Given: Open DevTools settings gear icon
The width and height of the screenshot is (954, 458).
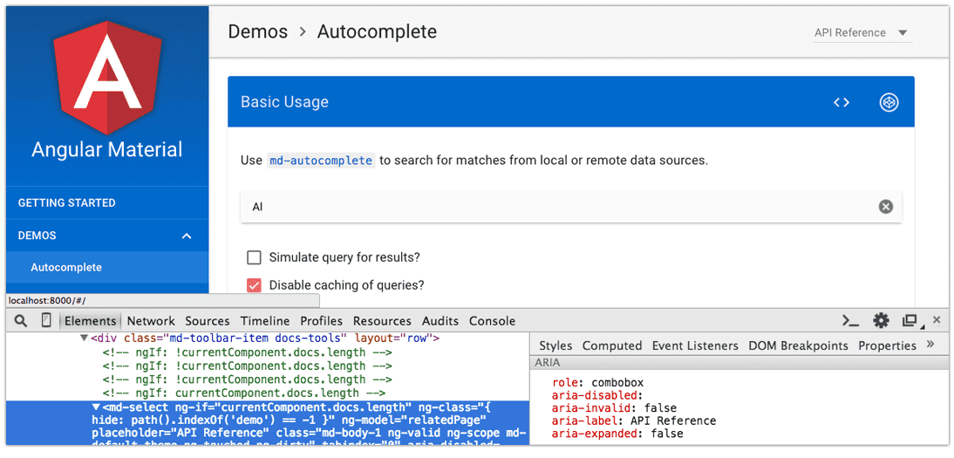Looking at the screenshot, I should (881, 320).
